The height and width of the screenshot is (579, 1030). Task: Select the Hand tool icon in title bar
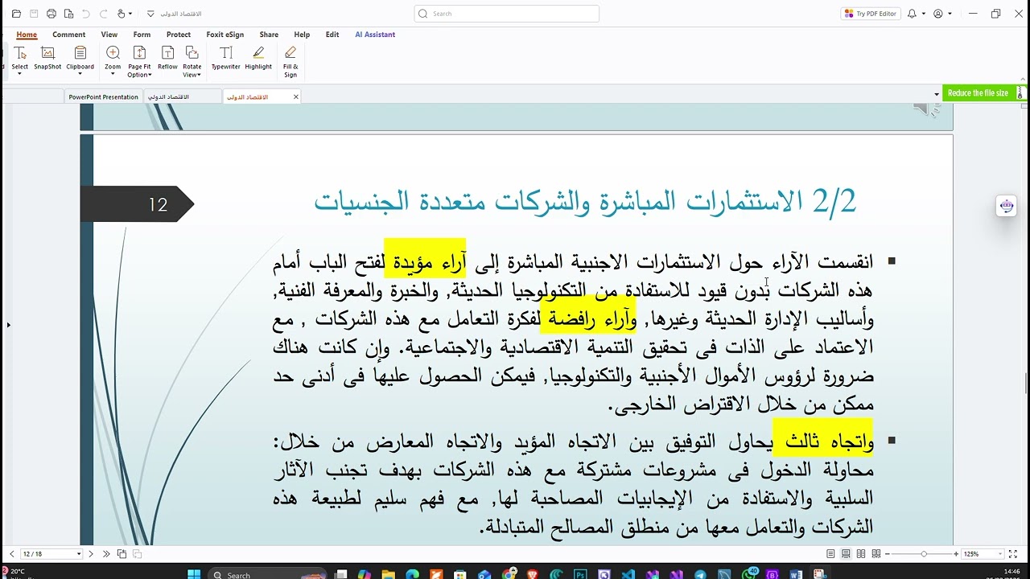click(121, 14)
